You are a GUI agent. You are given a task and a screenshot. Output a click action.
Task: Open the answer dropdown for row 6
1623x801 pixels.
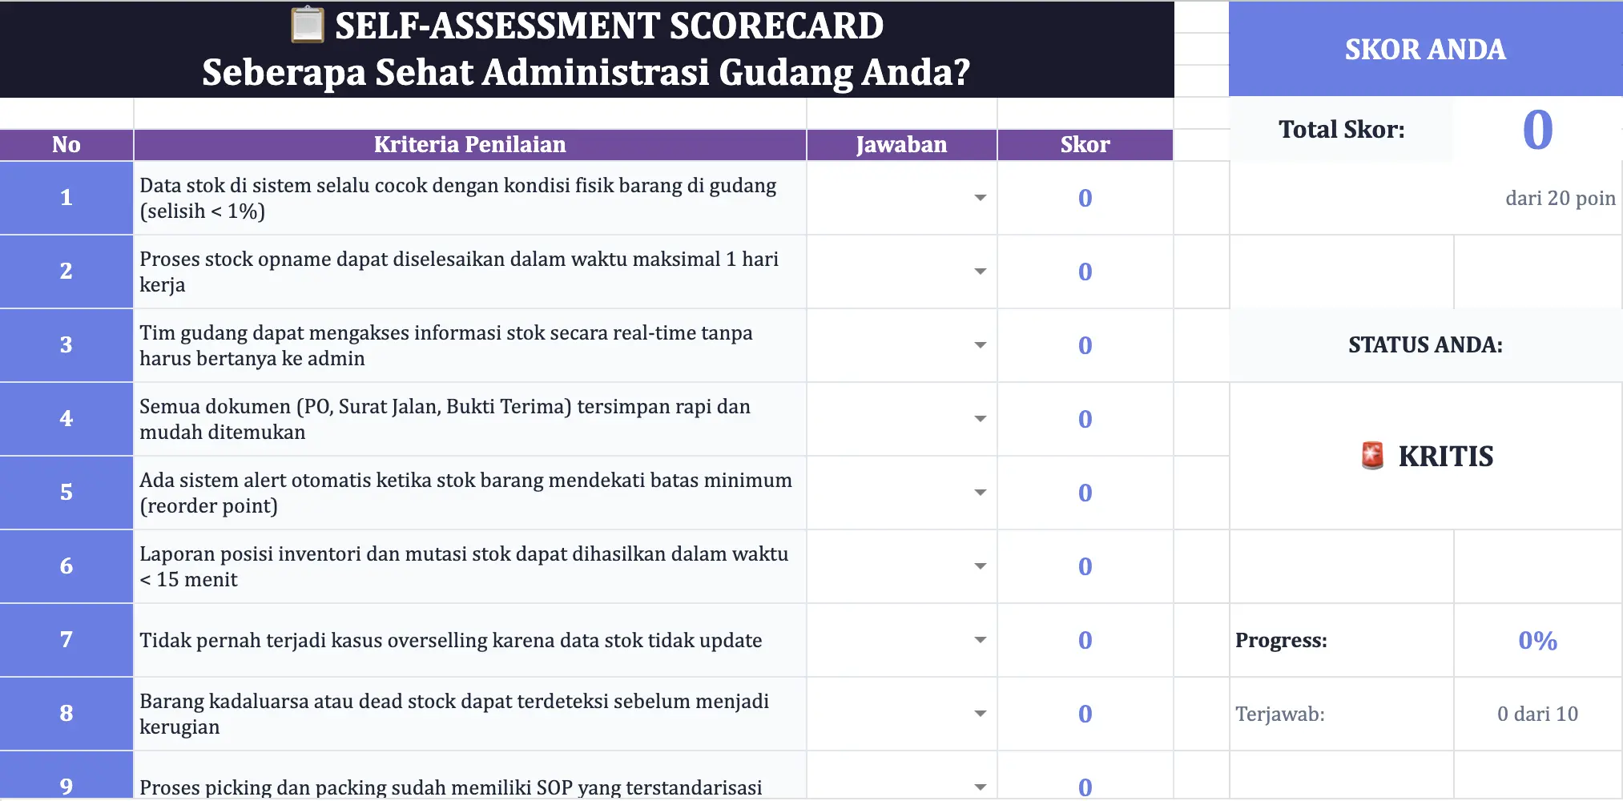(980, 566)
